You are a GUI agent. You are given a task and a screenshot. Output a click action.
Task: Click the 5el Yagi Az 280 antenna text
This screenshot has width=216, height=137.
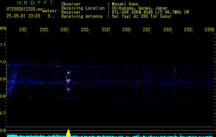point(142,16)
